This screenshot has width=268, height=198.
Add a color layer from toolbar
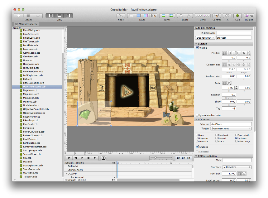coord(139,16)
